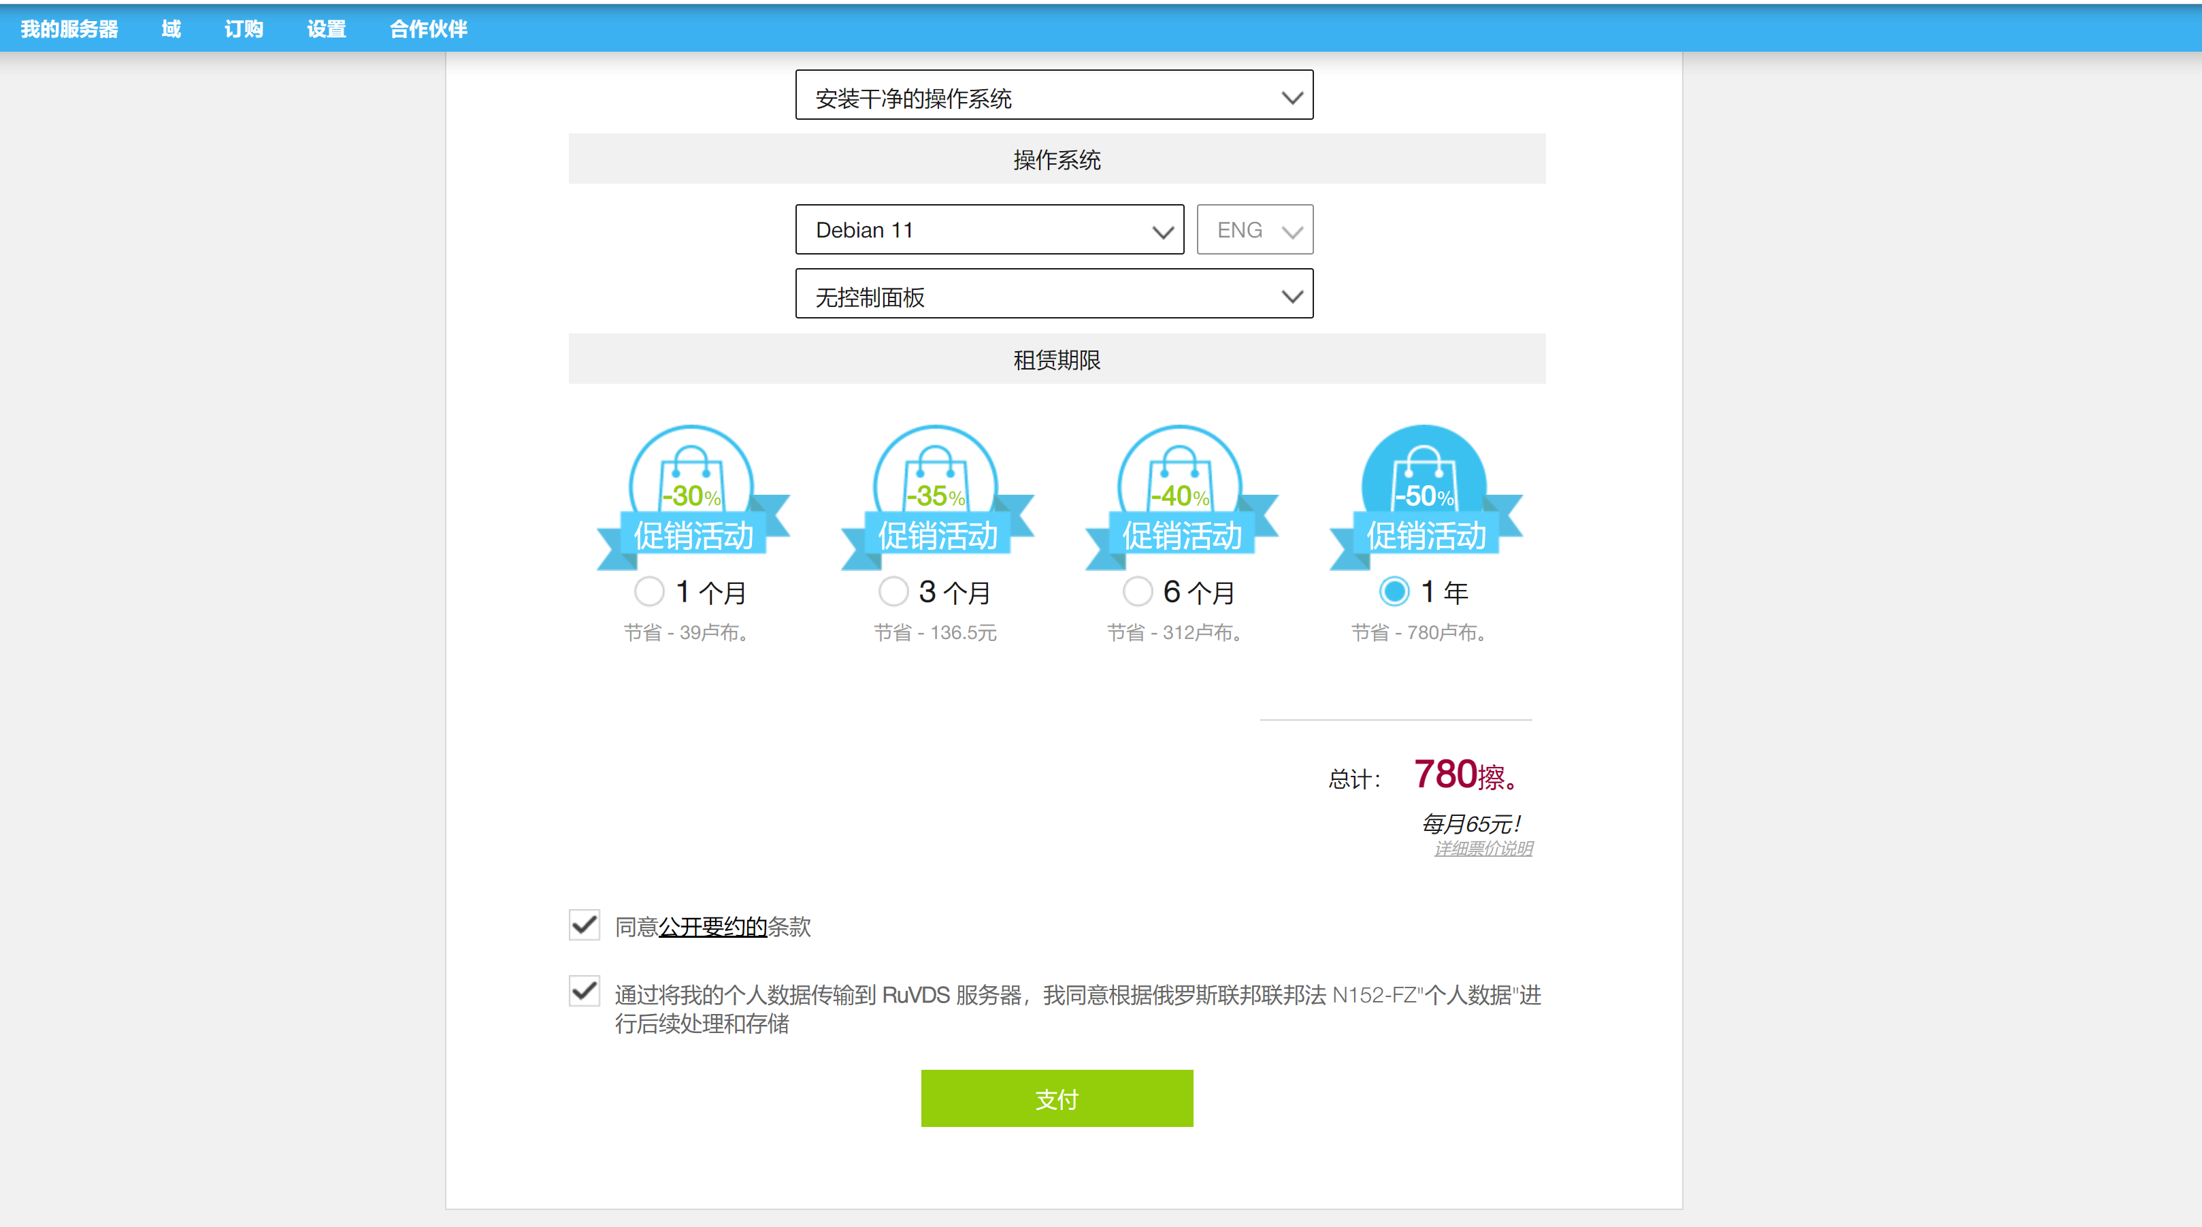The width and height of the screenshot is (2202, 1227).
Task: Click the green 支付 button
Action: point(1057,1098)
